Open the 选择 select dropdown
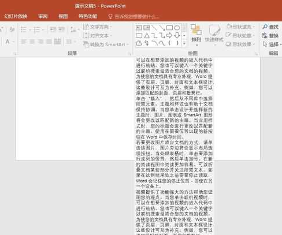Viewport: 282px width, 235px height. pyautogui.click(x=272, y=44)
